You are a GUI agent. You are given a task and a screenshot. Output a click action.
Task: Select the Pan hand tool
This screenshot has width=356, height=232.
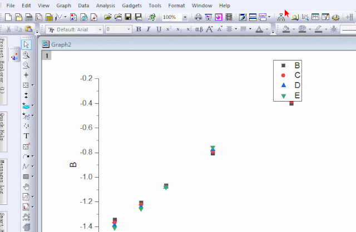[26, 186]
